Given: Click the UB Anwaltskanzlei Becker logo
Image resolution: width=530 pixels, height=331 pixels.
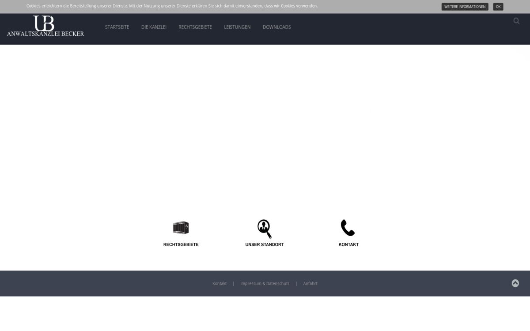Looking at the screenshot, I should pyautogui.click(x=45, y=26).
